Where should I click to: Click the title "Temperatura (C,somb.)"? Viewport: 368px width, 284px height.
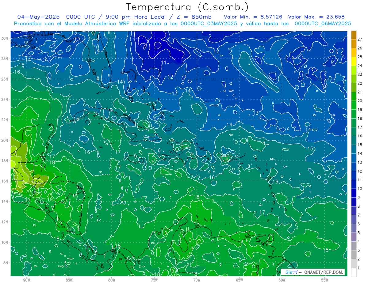tap(187, 7)
